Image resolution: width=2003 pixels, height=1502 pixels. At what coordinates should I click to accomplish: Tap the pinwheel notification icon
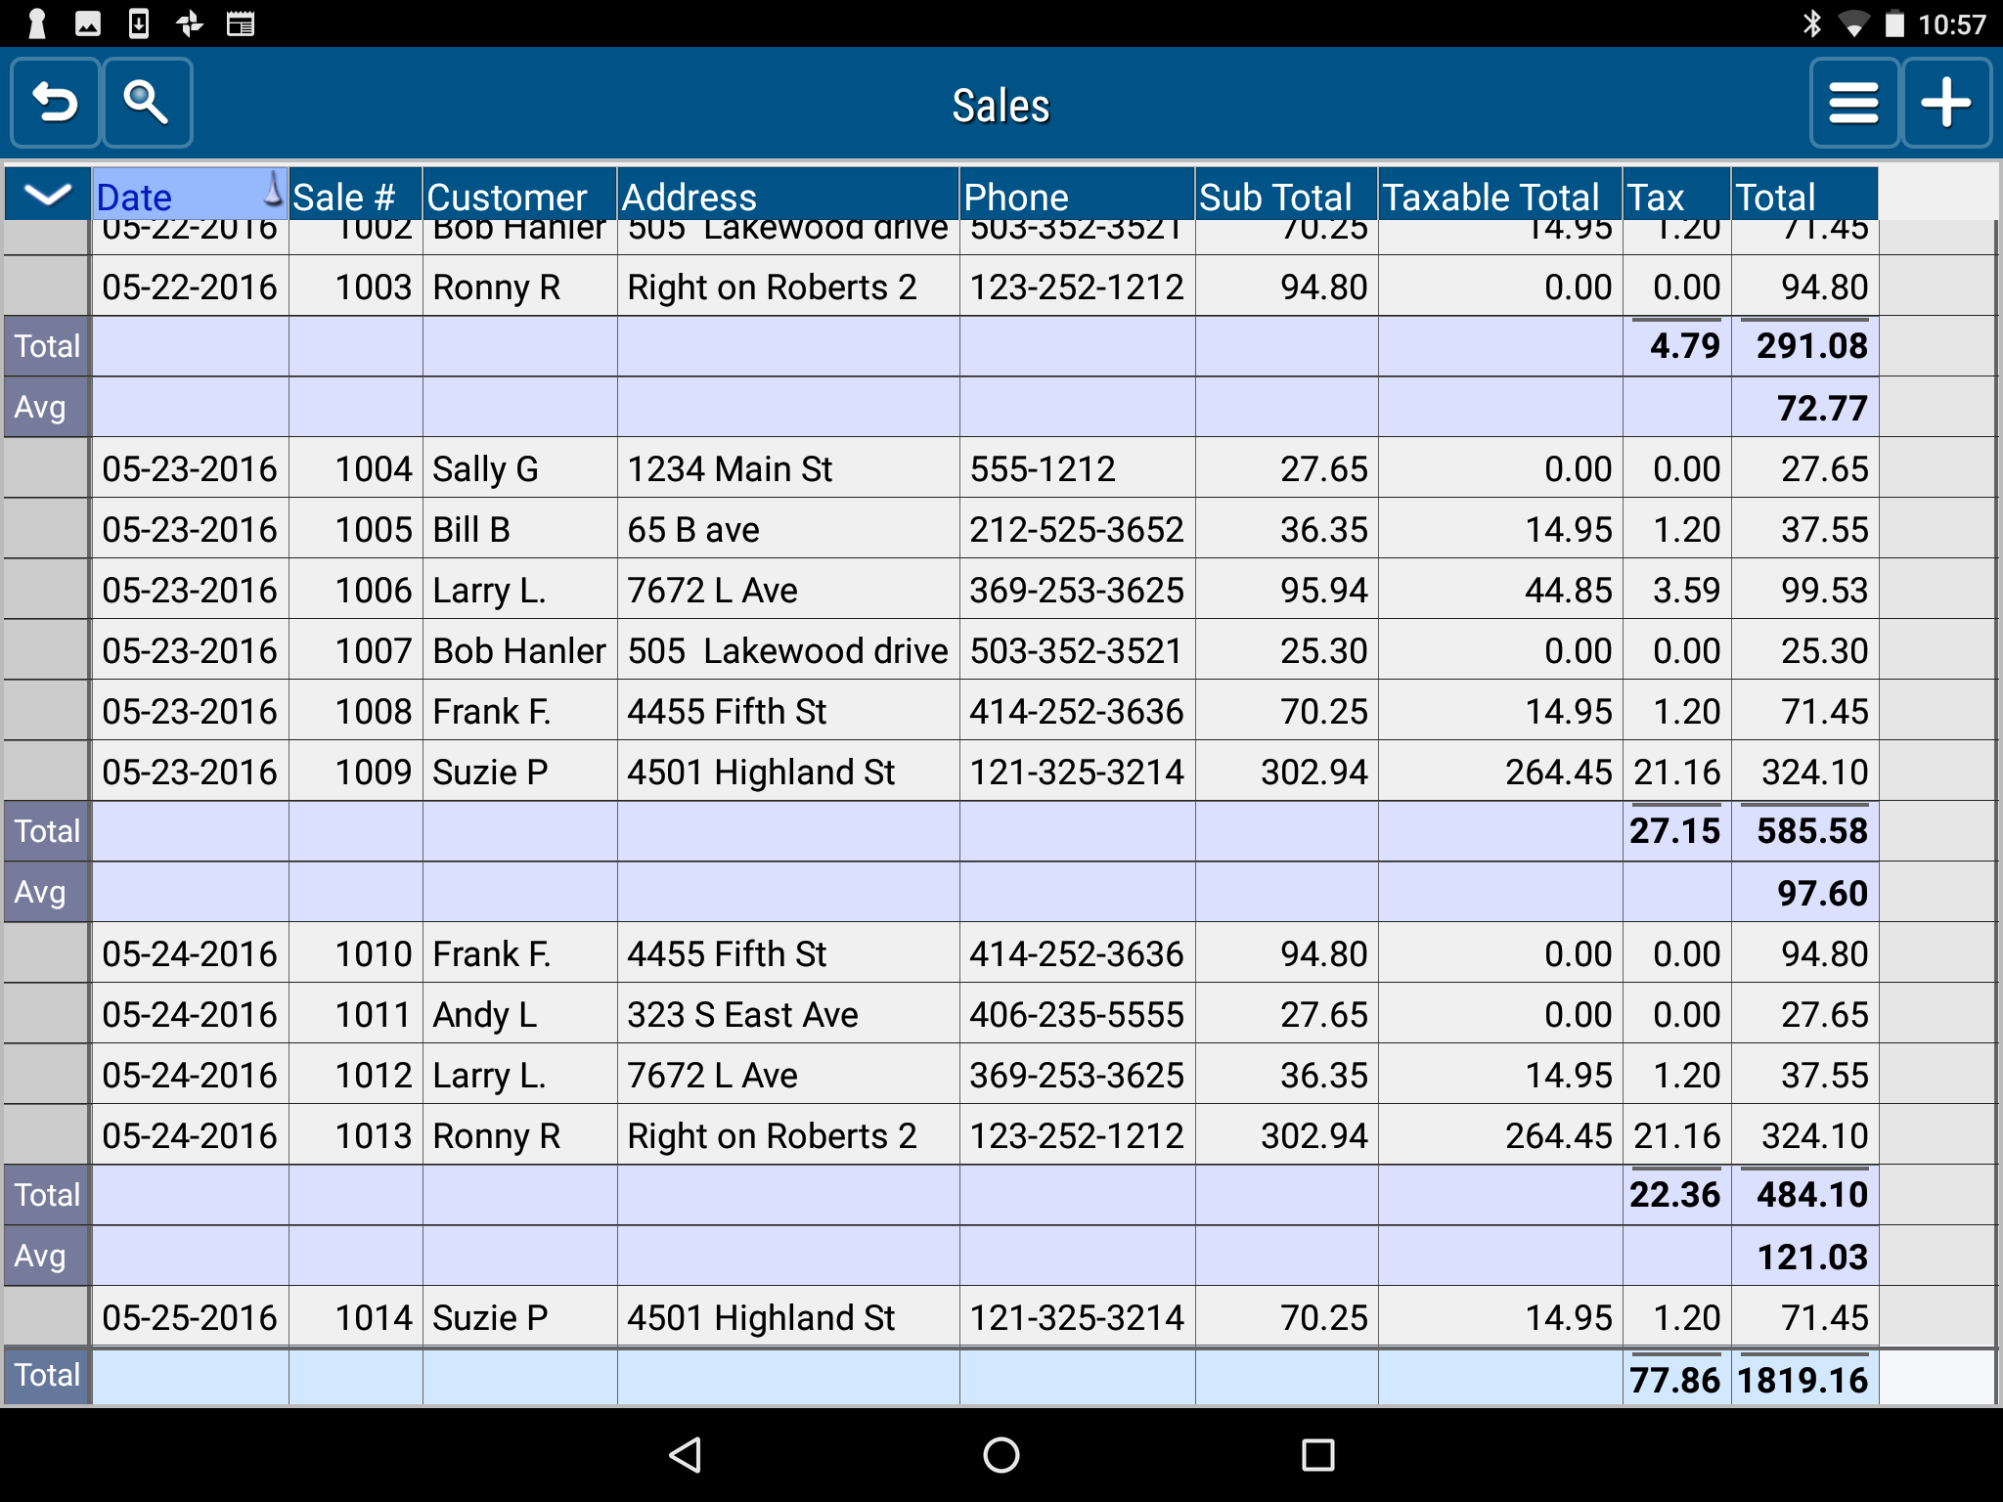point(190,23)
